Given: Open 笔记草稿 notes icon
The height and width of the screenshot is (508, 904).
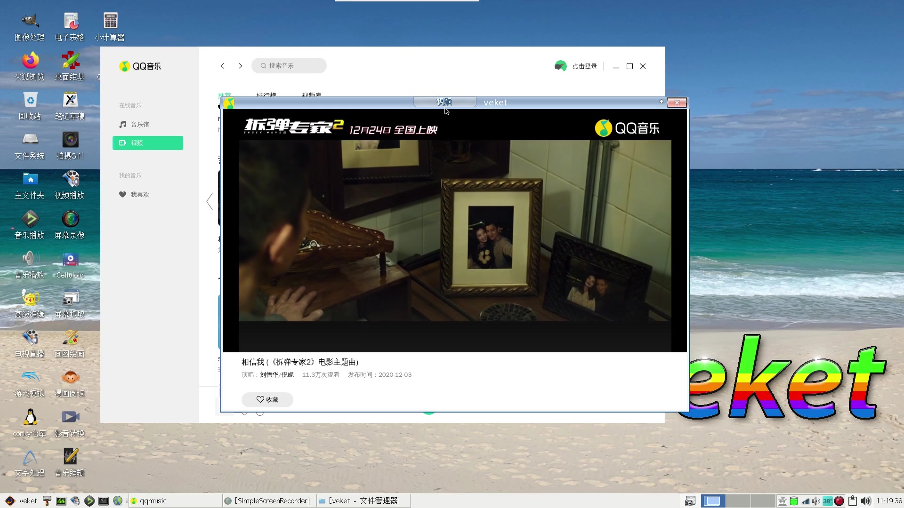Looking at the screenshot, I should [x=70, y=106].
